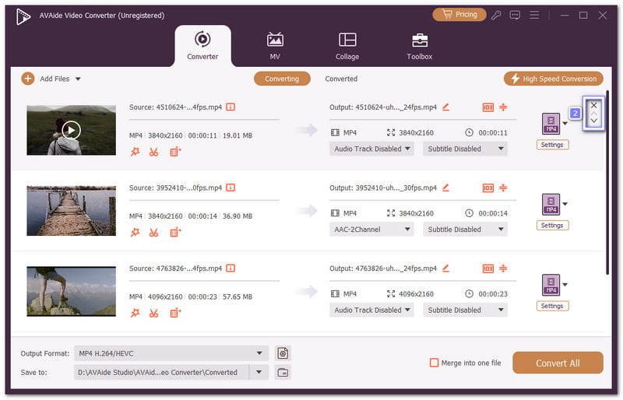Image resolution: width=623 pixels, height=400 pixels.
Task: Toggle High Speed Conversion
Action: coord(553,79)
